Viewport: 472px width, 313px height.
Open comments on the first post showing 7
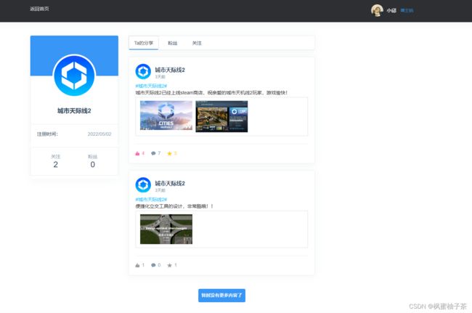(x=155, y=153)
